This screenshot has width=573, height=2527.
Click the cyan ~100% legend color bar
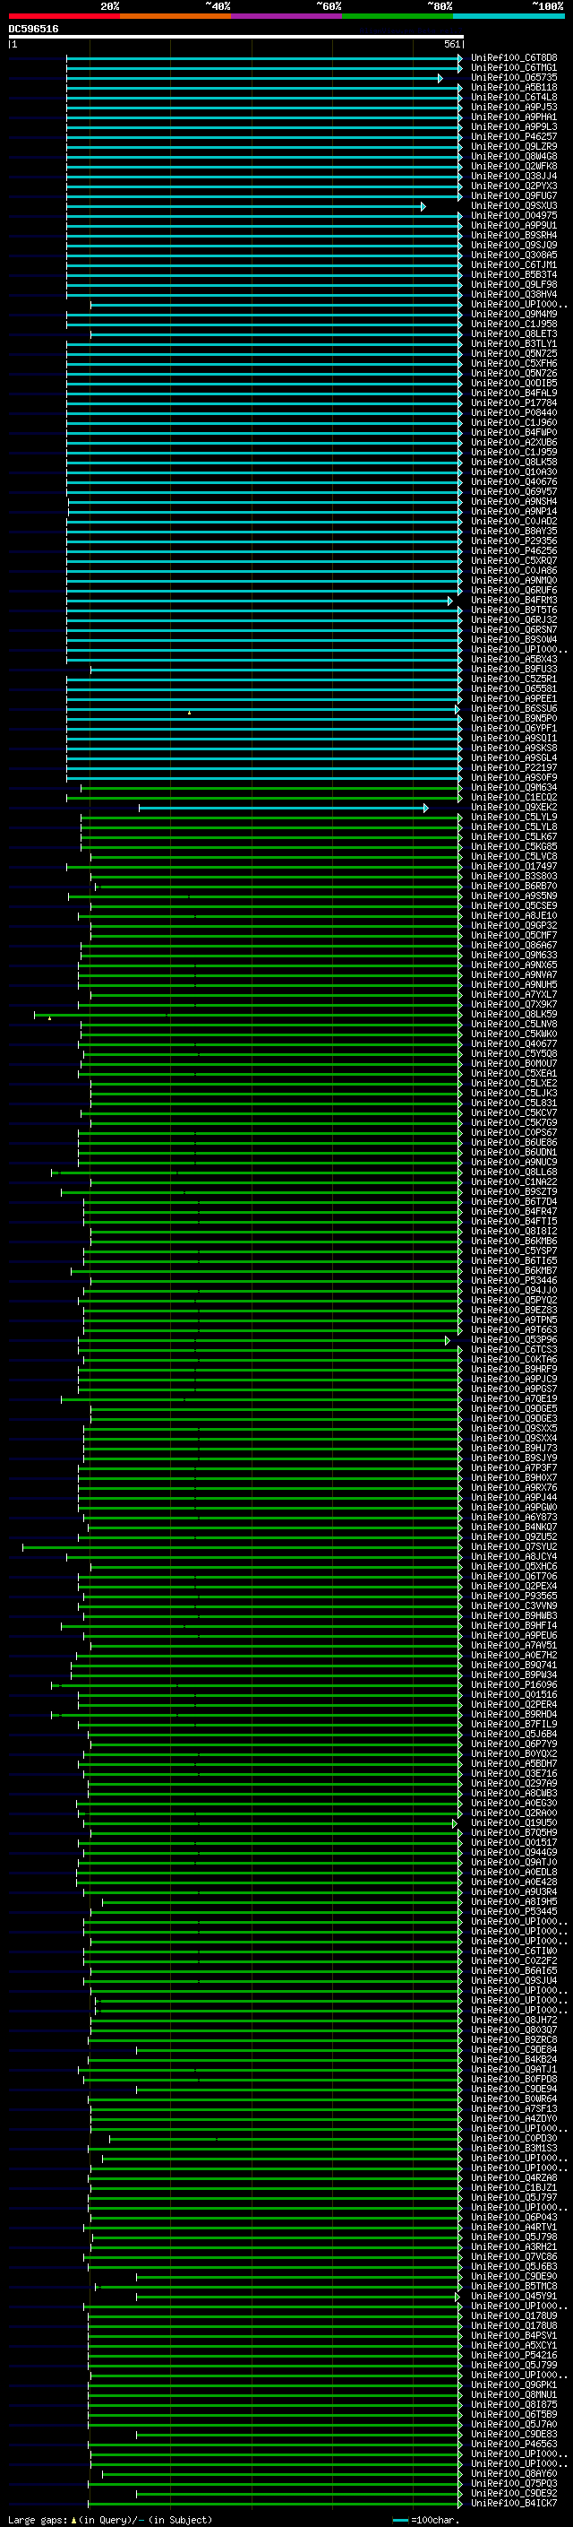coord(509,16)
